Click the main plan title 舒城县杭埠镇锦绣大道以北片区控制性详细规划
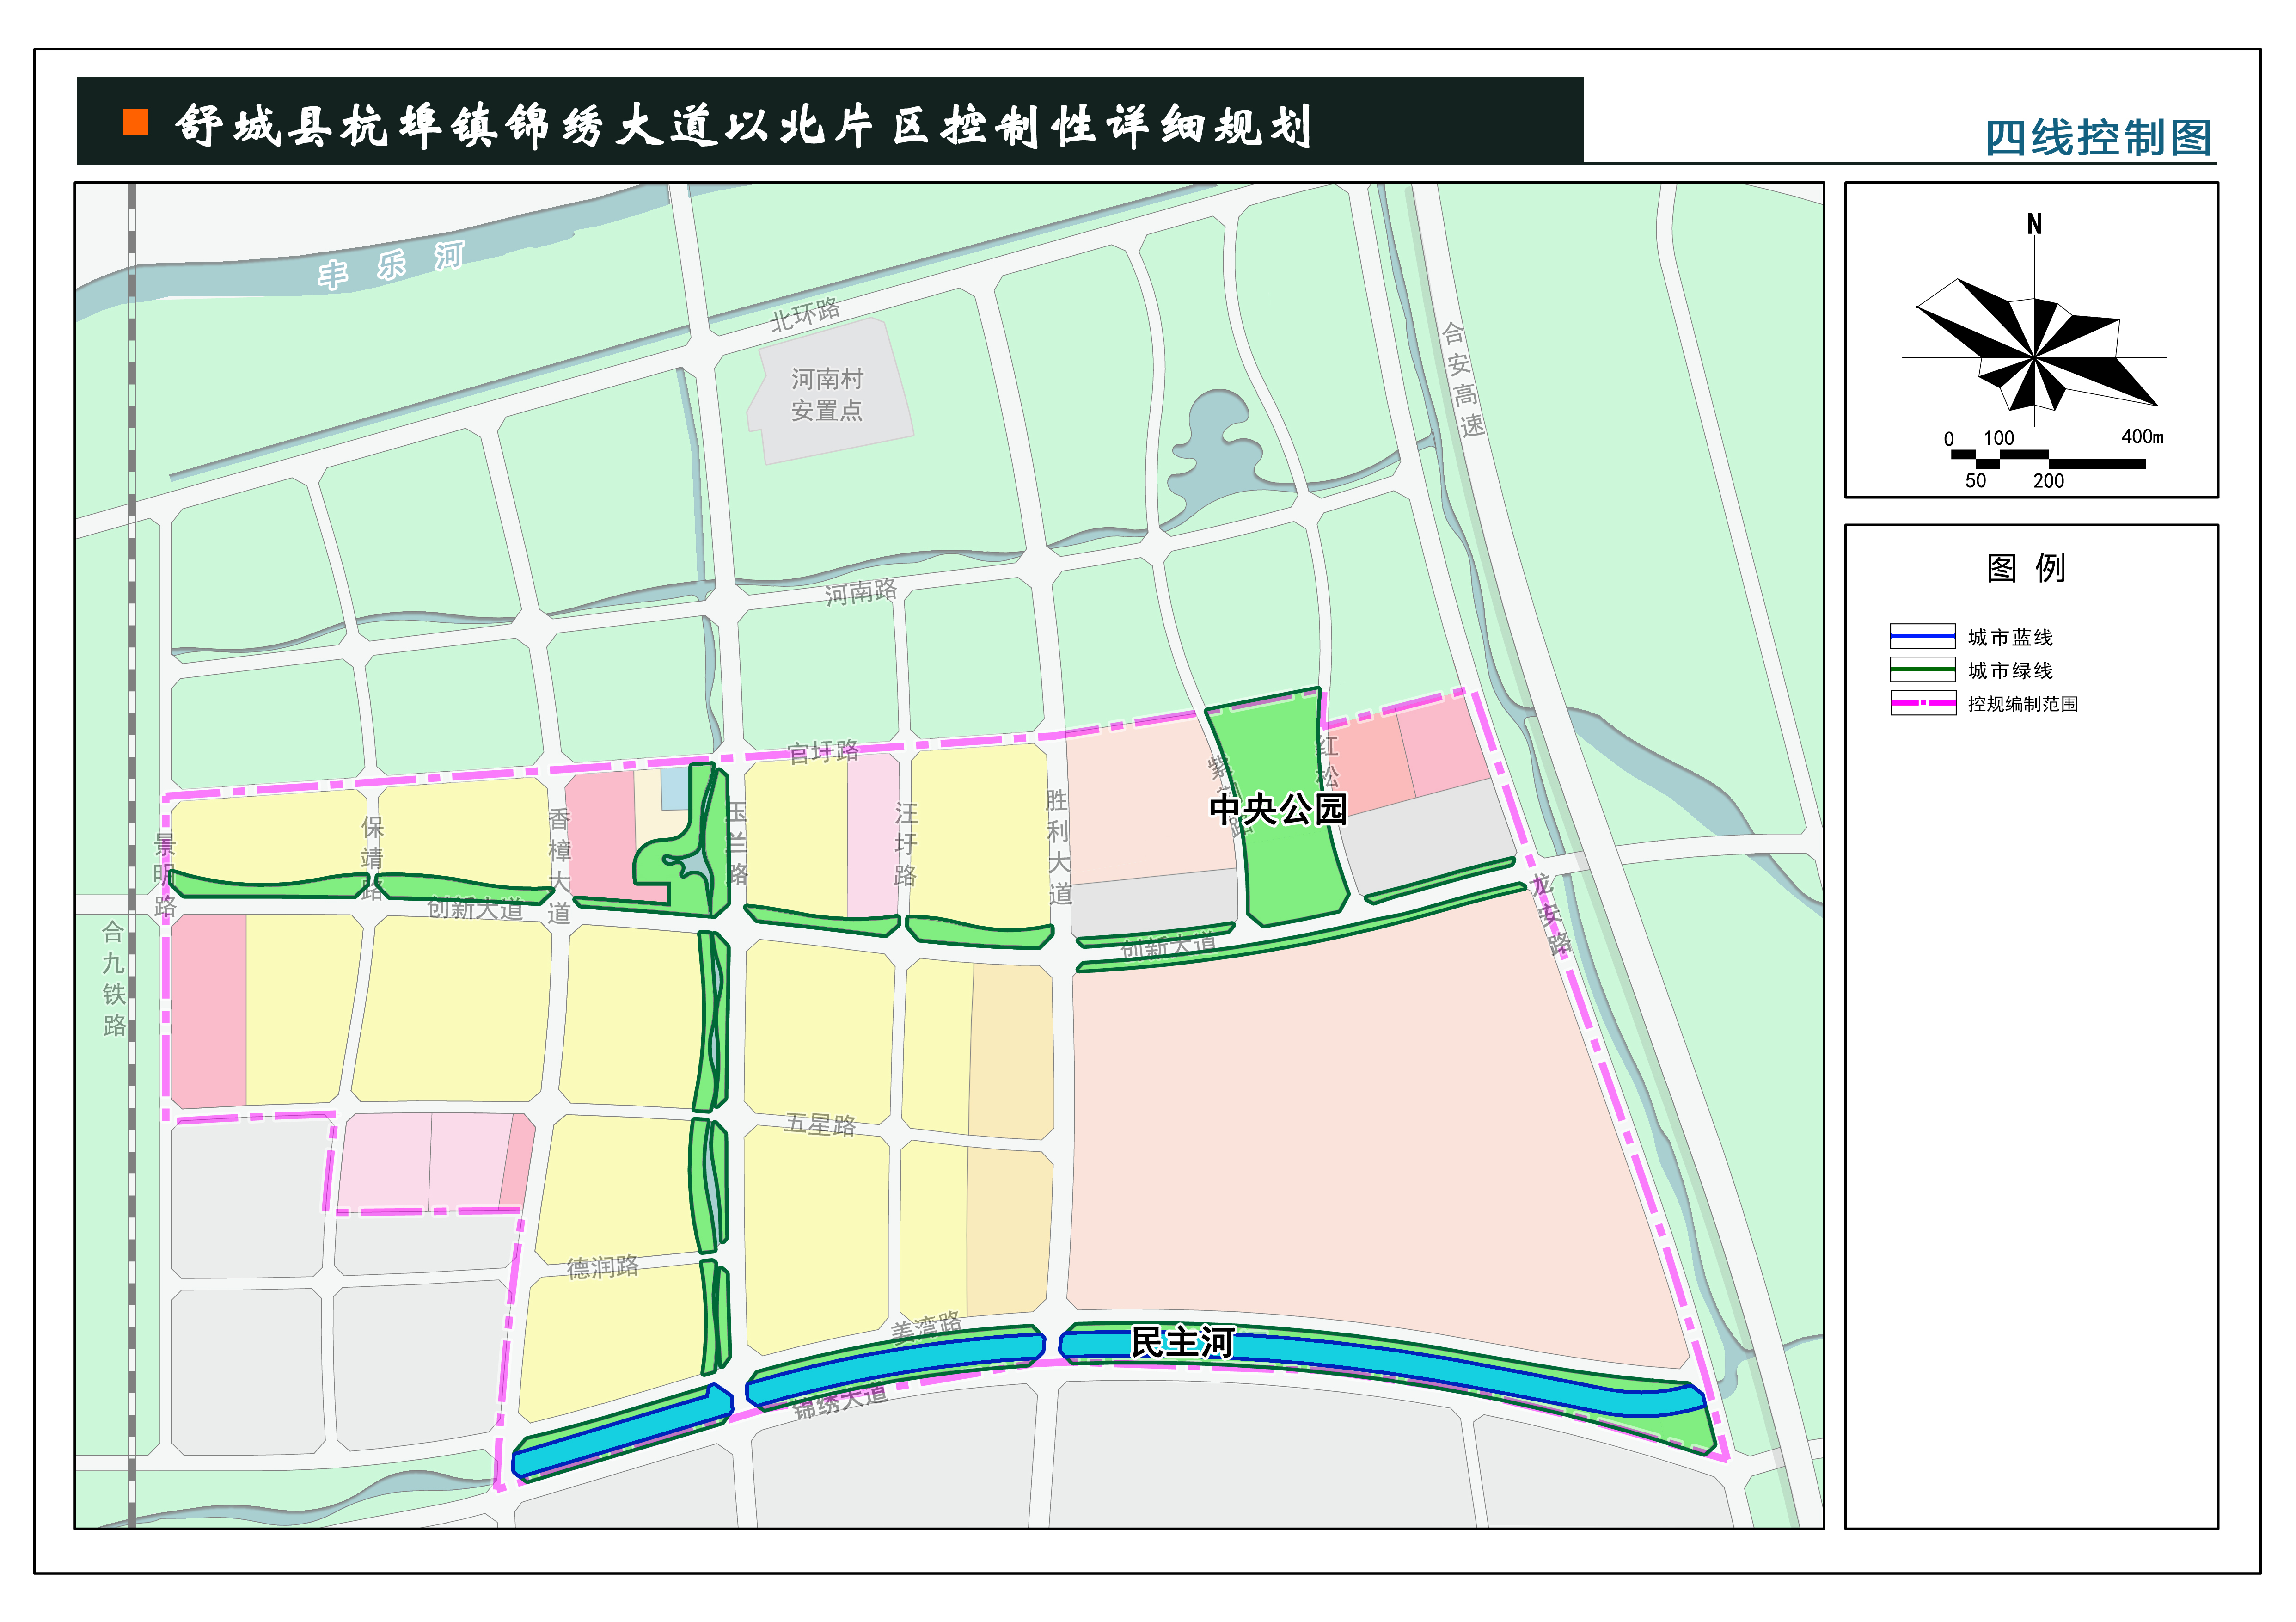Screen dimensions: 2296x1622 tap(744, 126)
